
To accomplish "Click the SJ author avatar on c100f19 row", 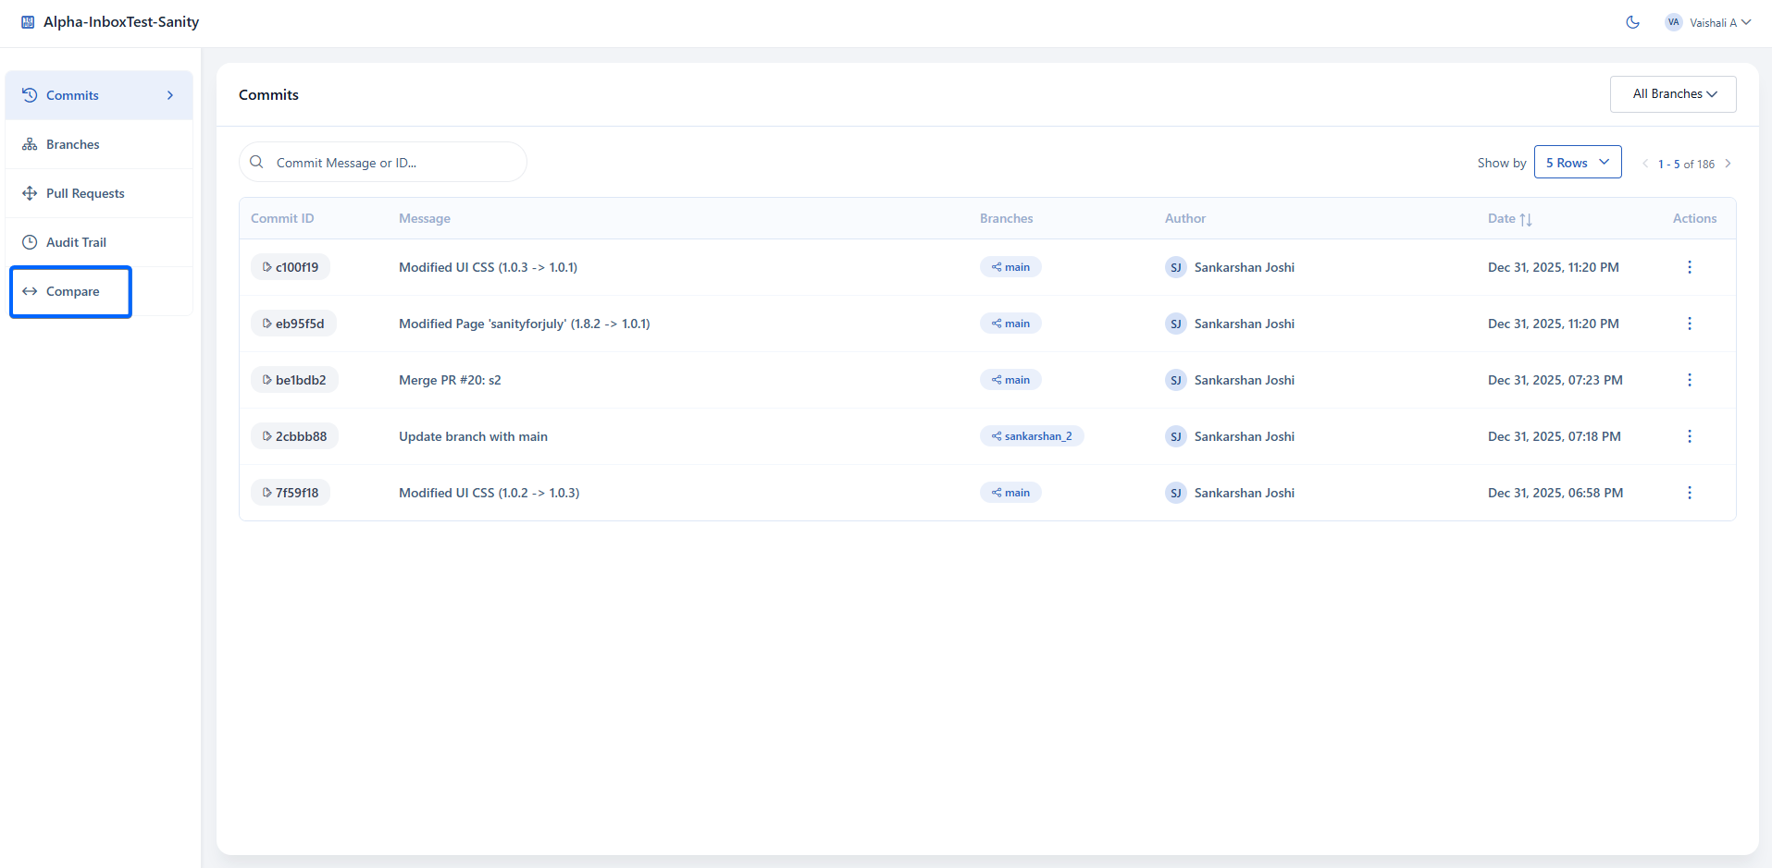I will coord(1175,267).
